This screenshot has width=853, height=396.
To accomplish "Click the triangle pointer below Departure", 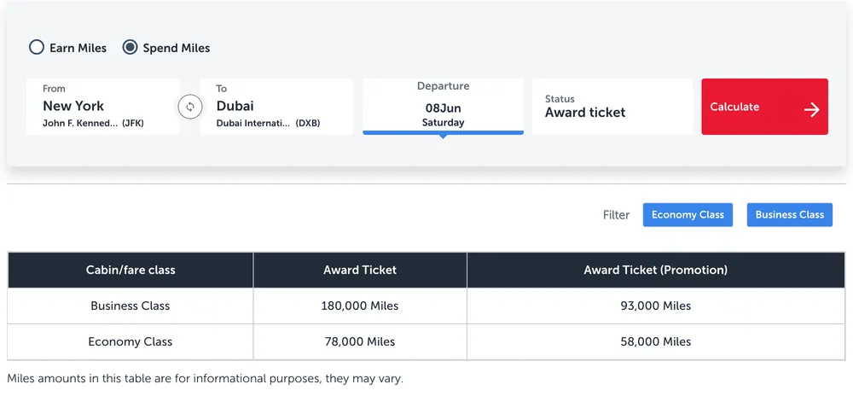I will (443, 137).
